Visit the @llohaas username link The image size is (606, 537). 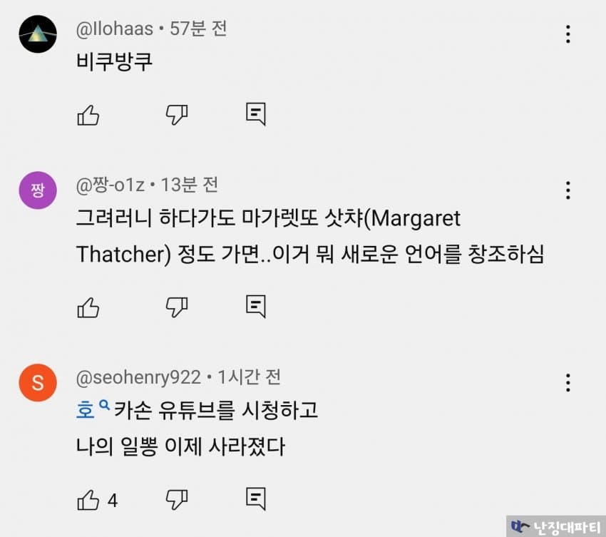115,29
